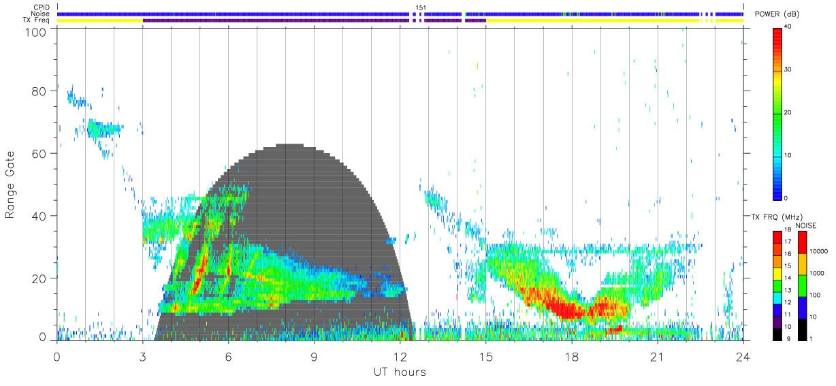Image resolution: width=836 pixels, height=386 pixels.
Task: Select the cyan 12-13 MHz frequency swatch
Action: [777, 297]
